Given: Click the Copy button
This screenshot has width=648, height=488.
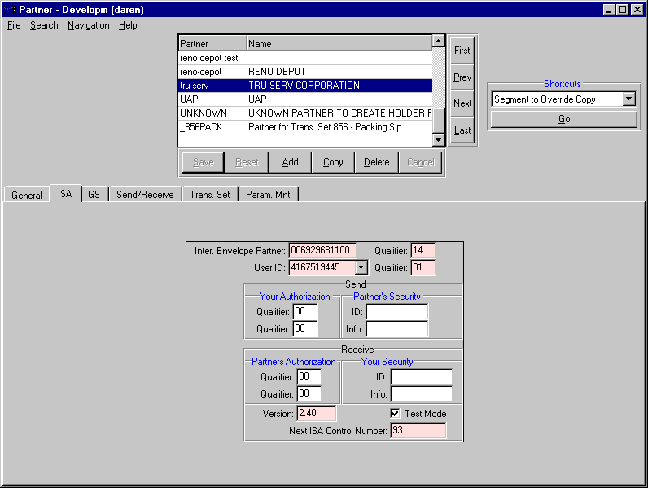Looking at the screenshot, I should 333,162.
